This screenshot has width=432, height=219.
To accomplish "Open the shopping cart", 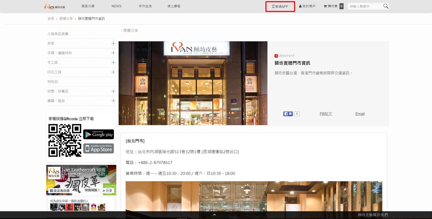I will (333, 6).
